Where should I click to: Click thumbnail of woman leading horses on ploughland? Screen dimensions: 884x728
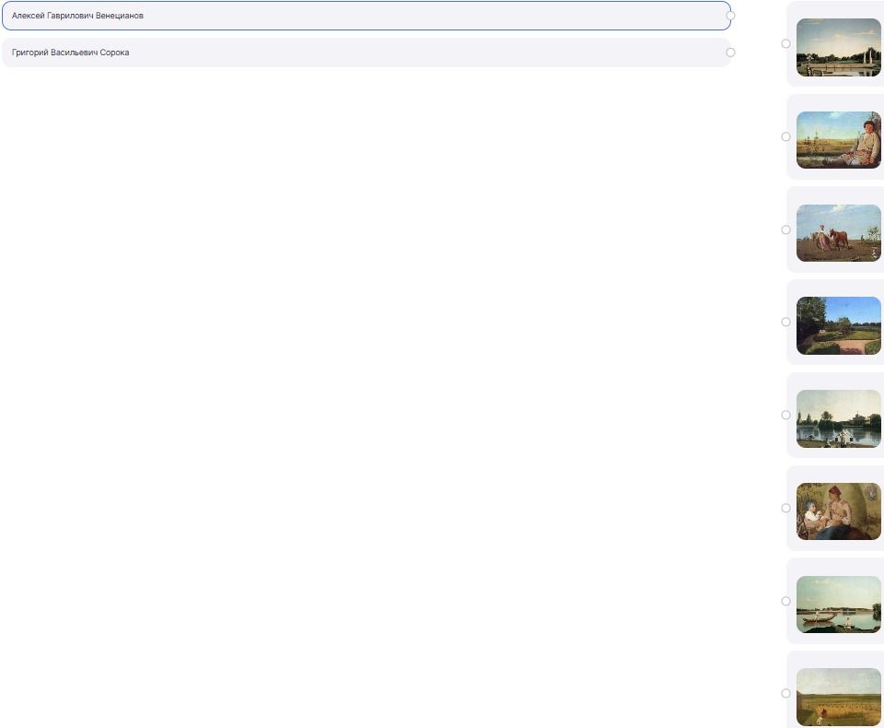coord(838,233)
